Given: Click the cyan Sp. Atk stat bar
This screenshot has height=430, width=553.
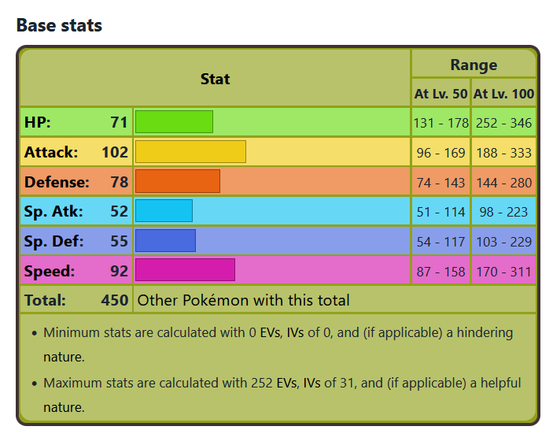Looking at the screenshot, I should coord(164,211).
